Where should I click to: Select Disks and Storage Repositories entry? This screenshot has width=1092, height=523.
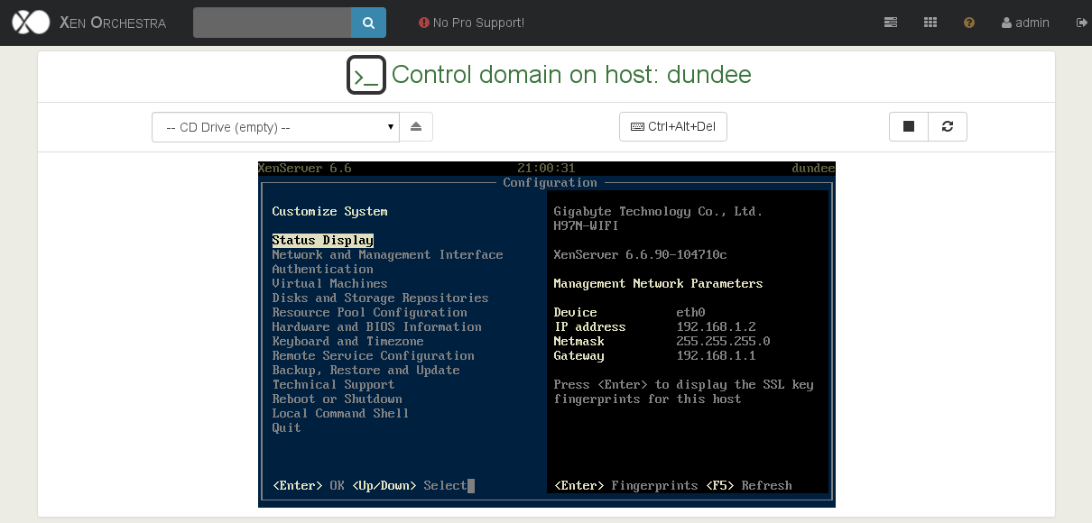tap(381, 298)
